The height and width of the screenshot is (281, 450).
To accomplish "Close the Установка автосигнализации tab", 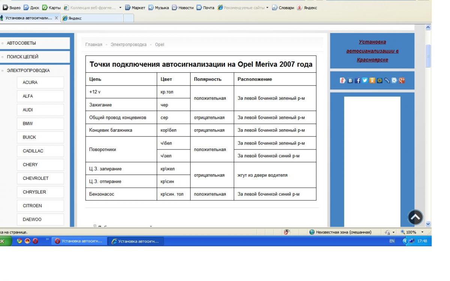I will (56, 18).
